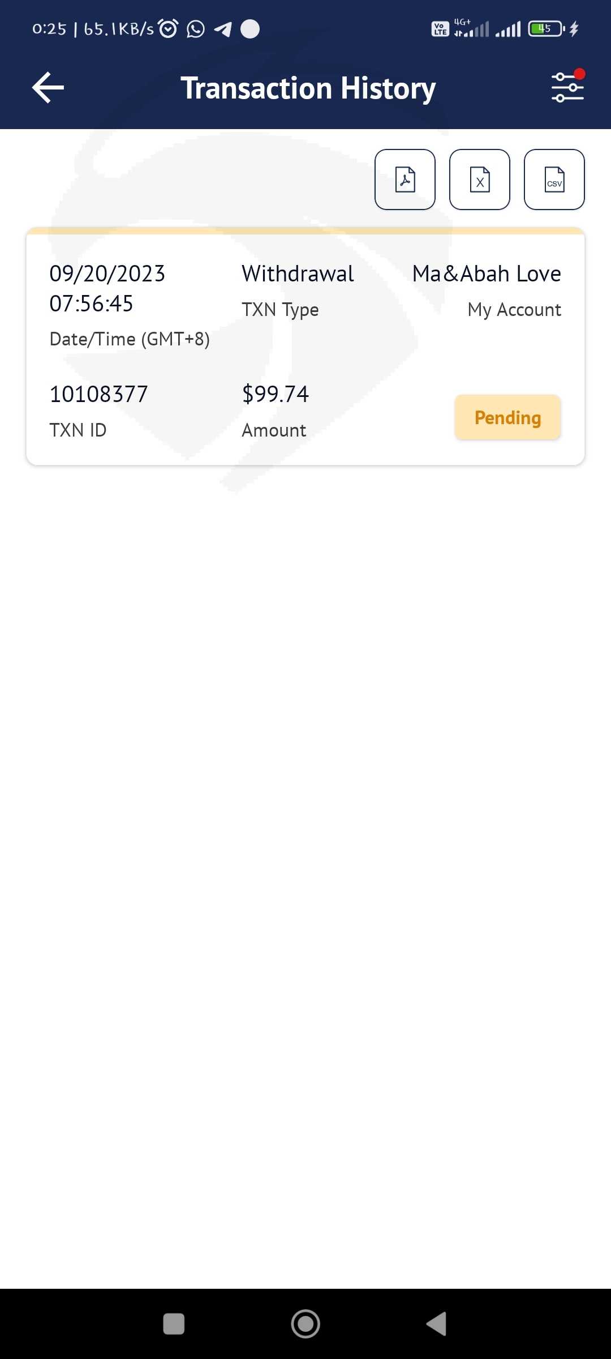Screen dimensions: 611x1359
Task: Tap the Ma&Abah Love account name
Action: tap(487, 274)
